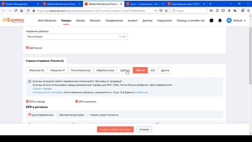Open Заказы menu

click(x=80, y=21)
